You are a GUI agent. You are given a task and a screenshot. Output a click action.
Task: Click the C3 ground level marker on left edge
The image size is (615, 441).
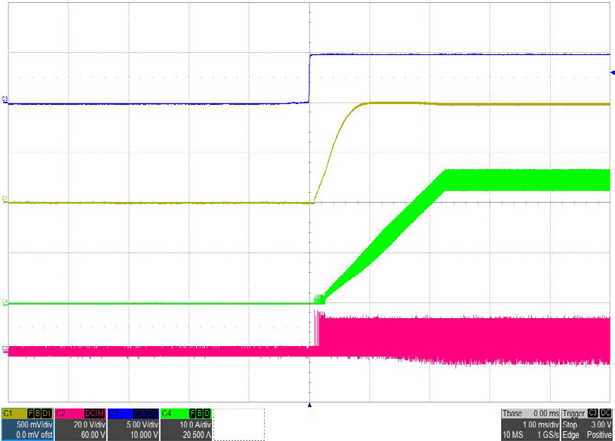tap(5, 99)
